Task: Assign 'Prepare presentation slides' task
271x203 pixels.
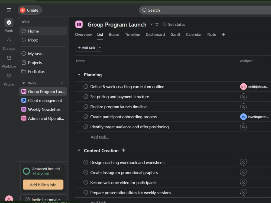Action: [243, 192]
